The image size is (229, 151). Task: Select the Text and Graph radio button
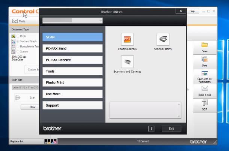(18, 41)
